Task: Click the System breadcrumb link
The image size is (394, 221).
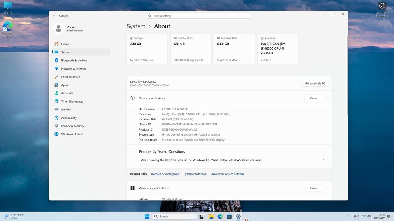Action: (x=136, y=26)
